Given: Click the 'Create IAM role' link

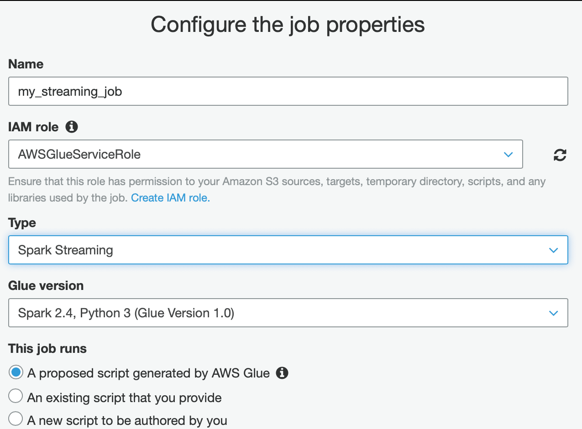Looking at the screenshot, I should pos(169,197).
